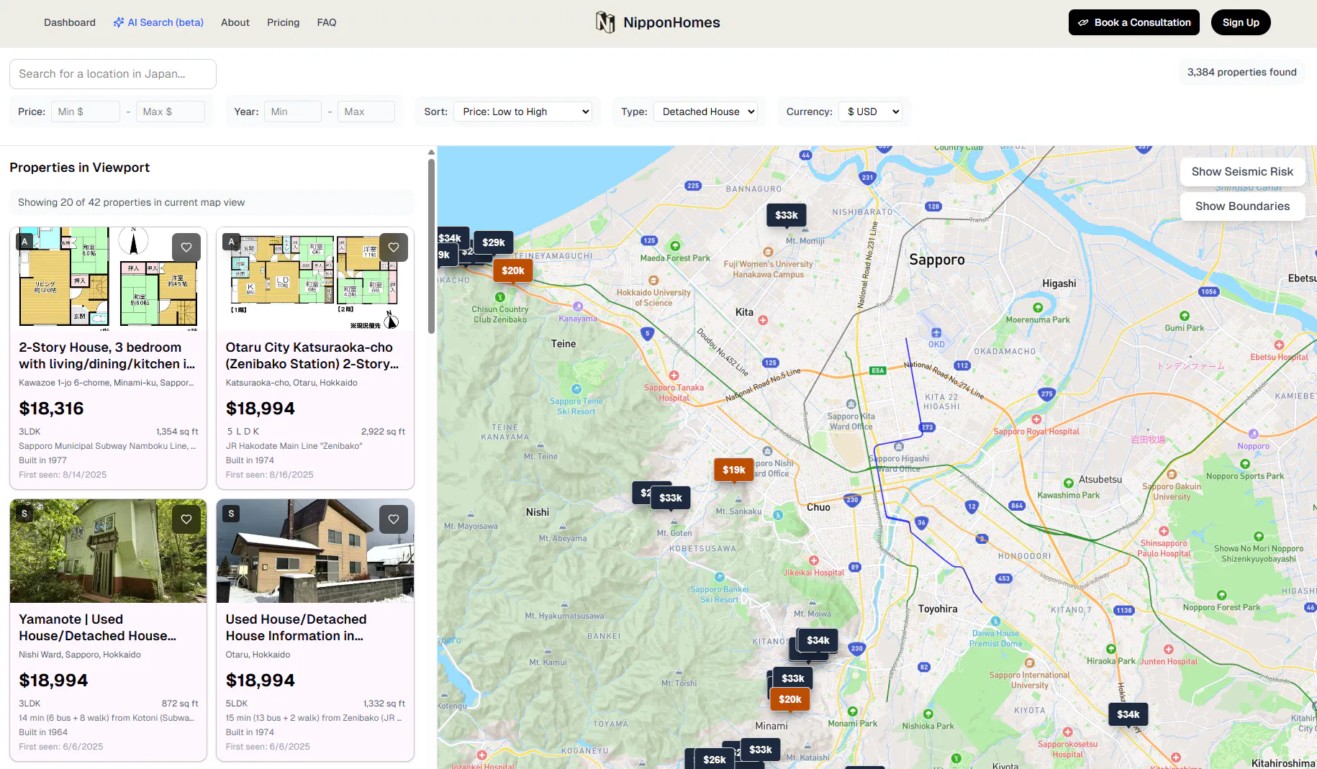
Task: Click the NipponHomes logo icon
Action: tap(605, 22)
